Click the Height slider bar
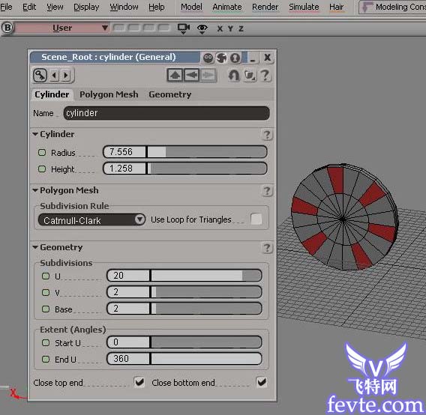This screenshot has width=426, height=415. coord(207,169)
